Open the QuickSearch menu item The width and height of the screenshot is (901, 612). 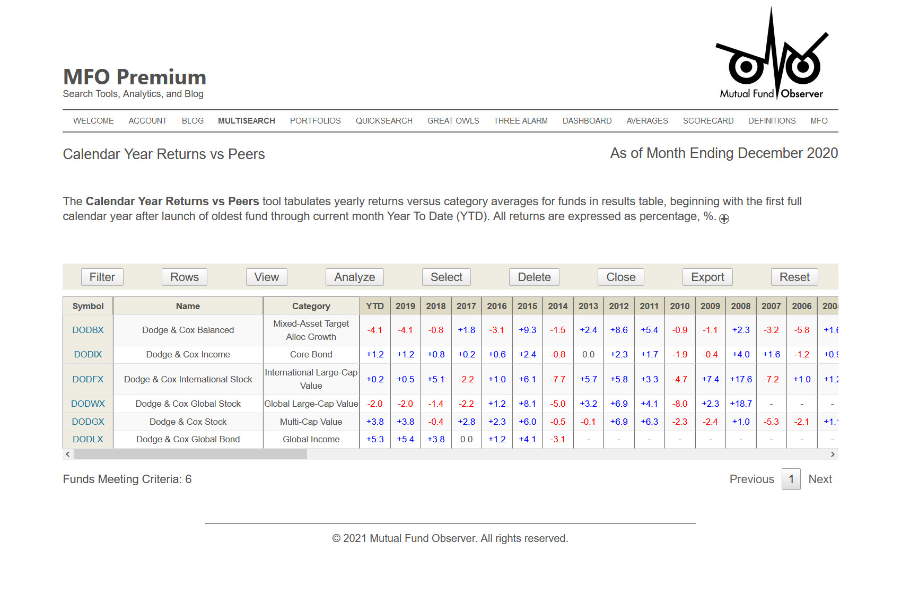[384, 121]
